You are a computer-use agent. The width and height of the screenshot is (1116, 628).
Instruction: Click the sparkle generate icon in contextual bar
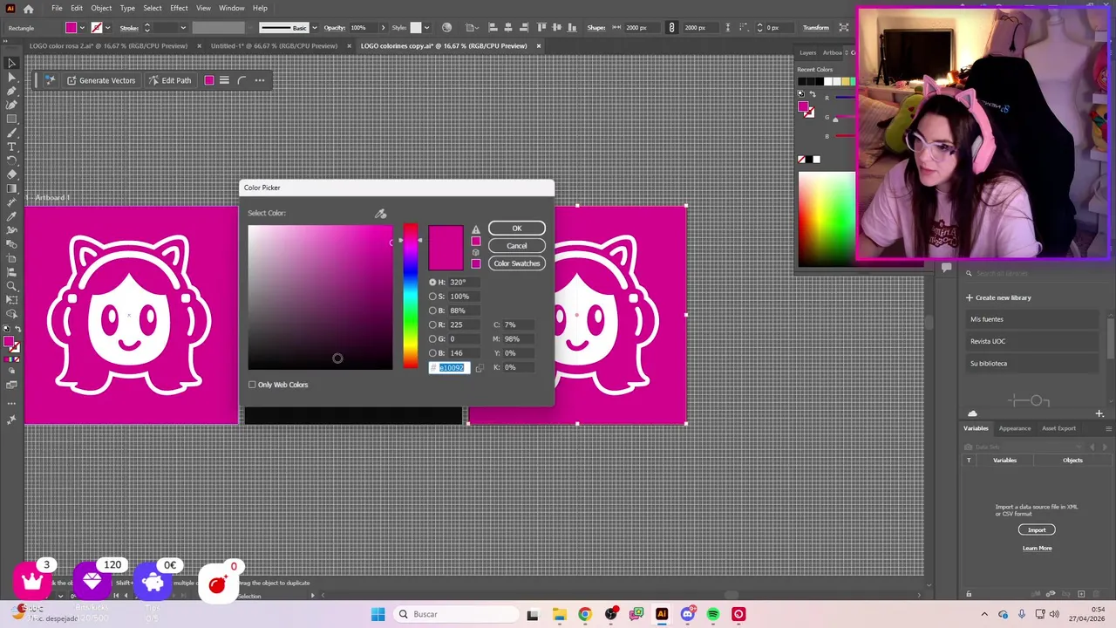point(50,80)
